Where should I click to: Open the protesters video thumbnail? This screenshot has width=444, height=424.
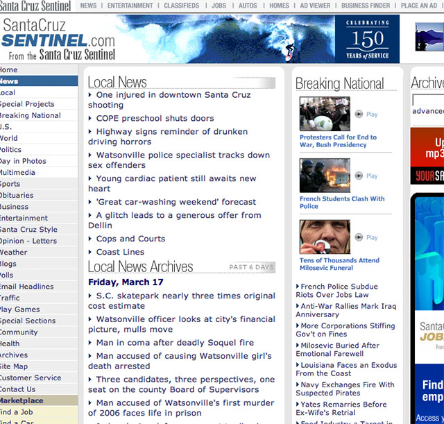(325, 114)
